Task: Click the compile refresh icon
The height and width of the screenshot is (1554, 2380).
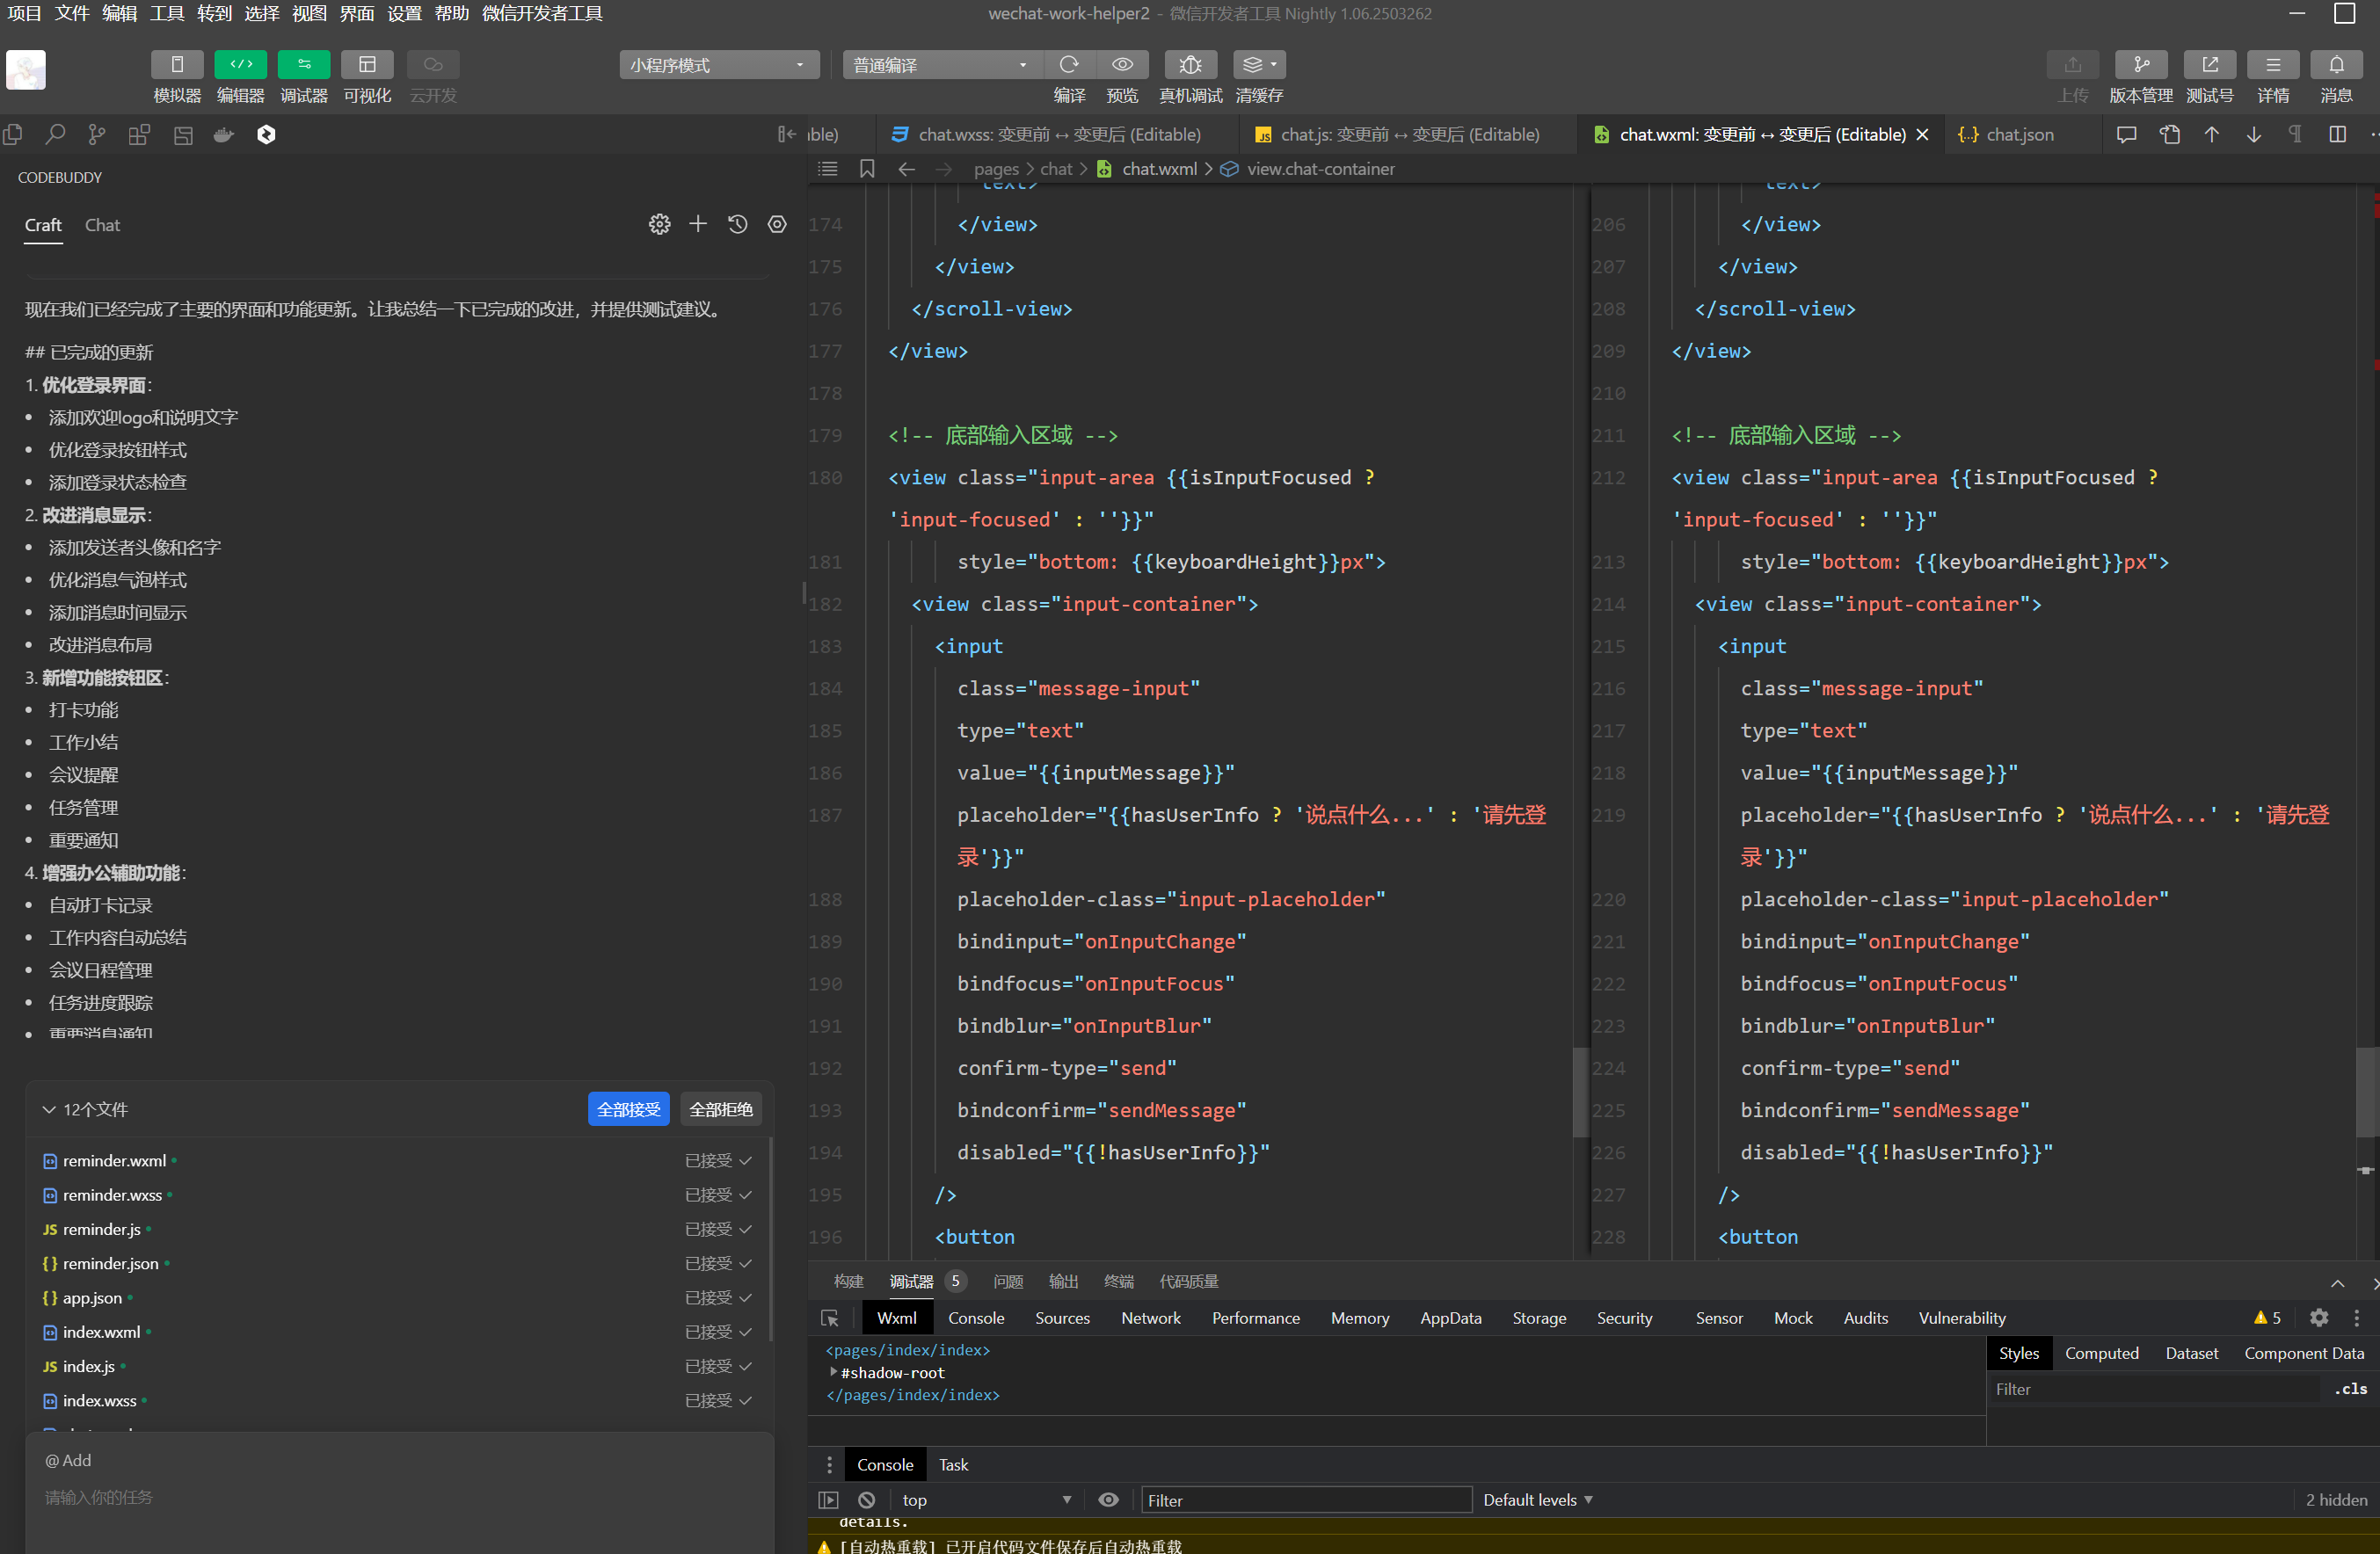Action: point(1068,65)
